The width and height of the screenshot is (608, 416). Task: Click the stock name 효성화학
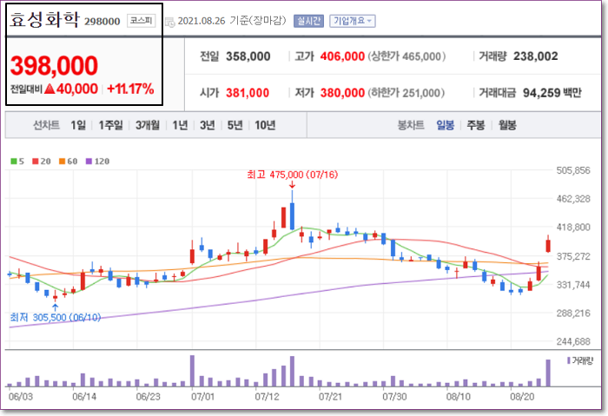[x=44, y=19]
